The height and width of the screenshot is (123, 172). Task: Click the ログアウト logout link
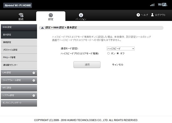(160, 15)
